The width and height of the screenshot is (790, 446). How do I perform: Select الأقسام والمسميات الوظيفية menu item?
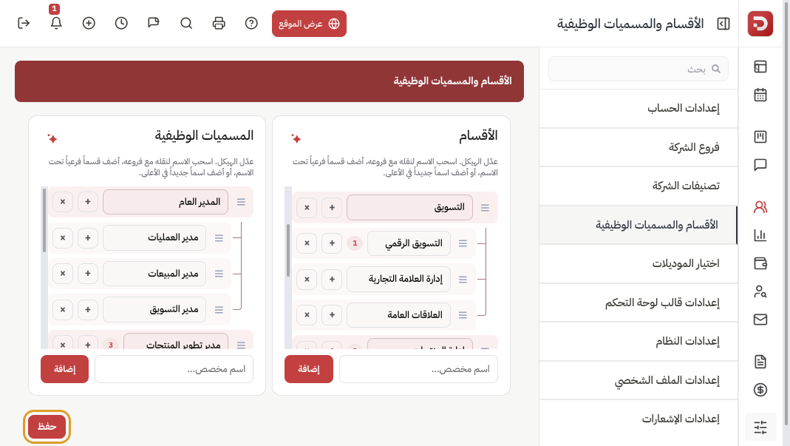[639, 225]
